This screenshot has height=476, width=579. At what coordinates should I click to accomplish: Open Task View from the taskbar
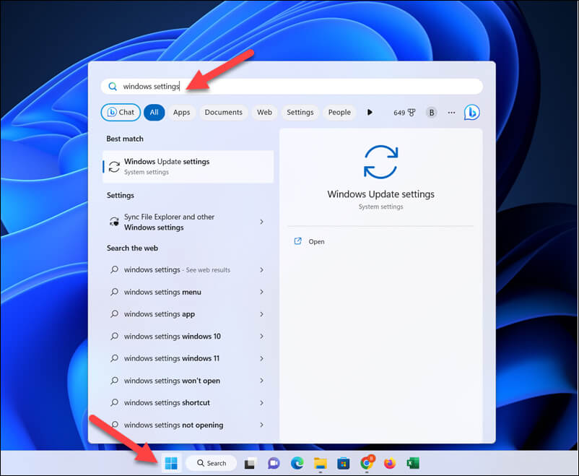click(x=250, y=463)
